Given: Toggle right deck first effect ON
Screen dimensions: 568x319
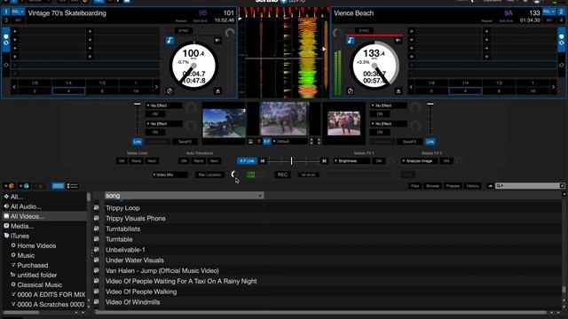Looking at the screenshot, I should click(380, 114).
